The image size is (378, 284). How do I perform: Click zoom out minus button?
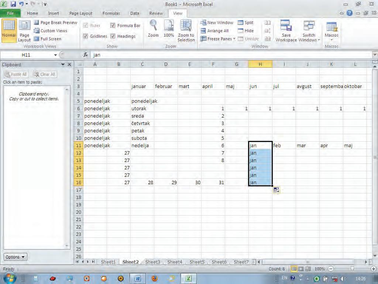click(x=331, y=269)
